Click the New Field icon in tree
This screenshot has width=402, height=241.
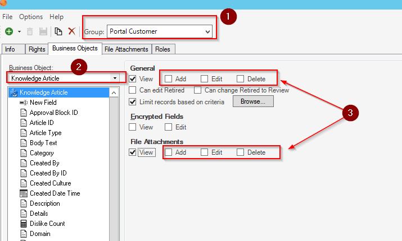[x=24, y=103]
